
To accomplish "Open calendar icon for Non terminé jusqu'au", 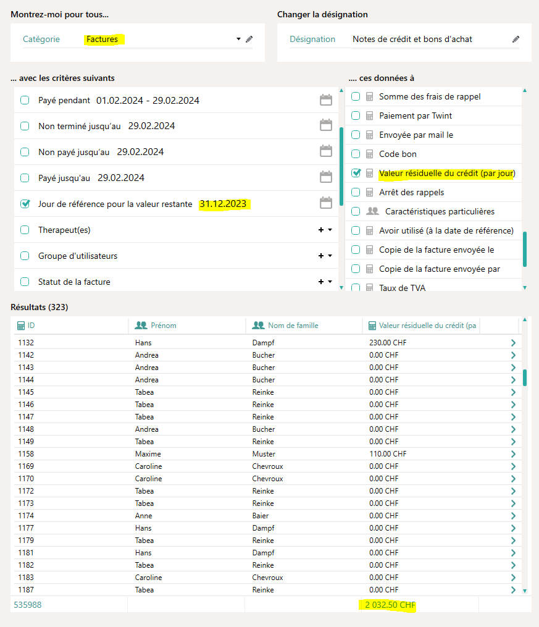I will (325, 125).
